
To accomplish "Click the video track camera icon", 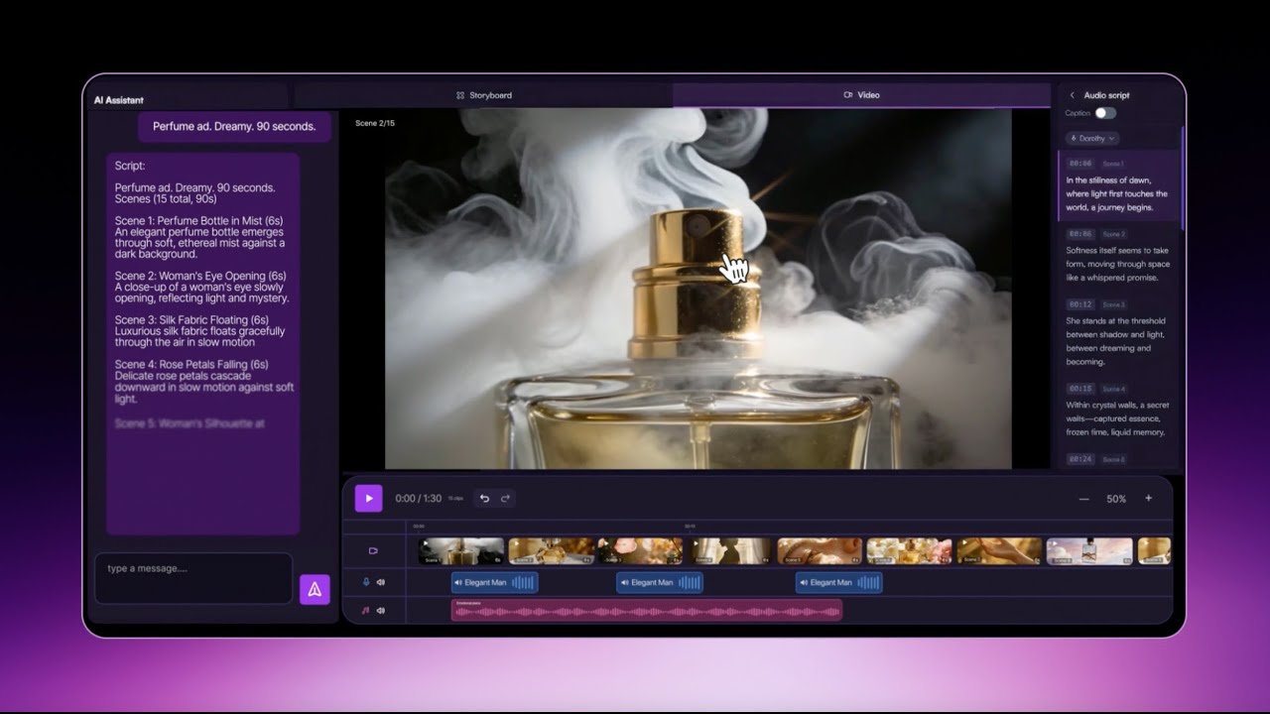I will pos(373,551).
